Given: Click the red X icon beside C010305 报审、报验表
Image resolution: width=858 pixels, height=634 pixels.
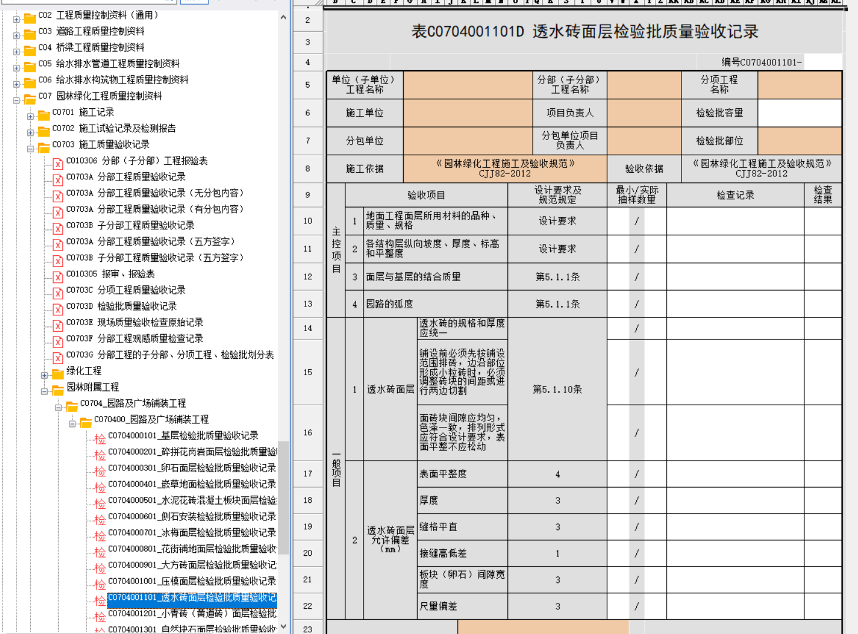Looking at the screenshot, I should click(x=58, y=276).
